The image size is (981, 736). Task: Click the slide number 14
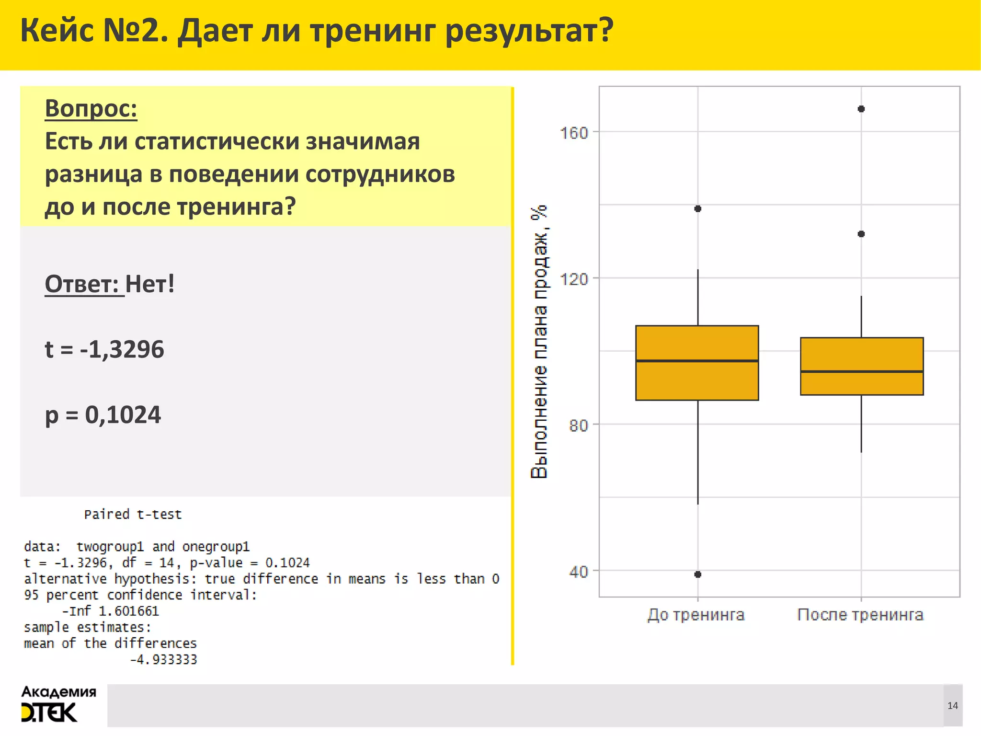point(953,705)
